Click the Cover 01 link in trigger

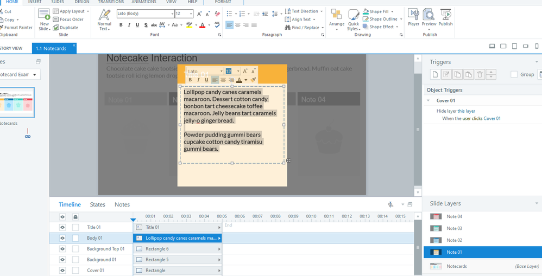[x=492, y=118]
